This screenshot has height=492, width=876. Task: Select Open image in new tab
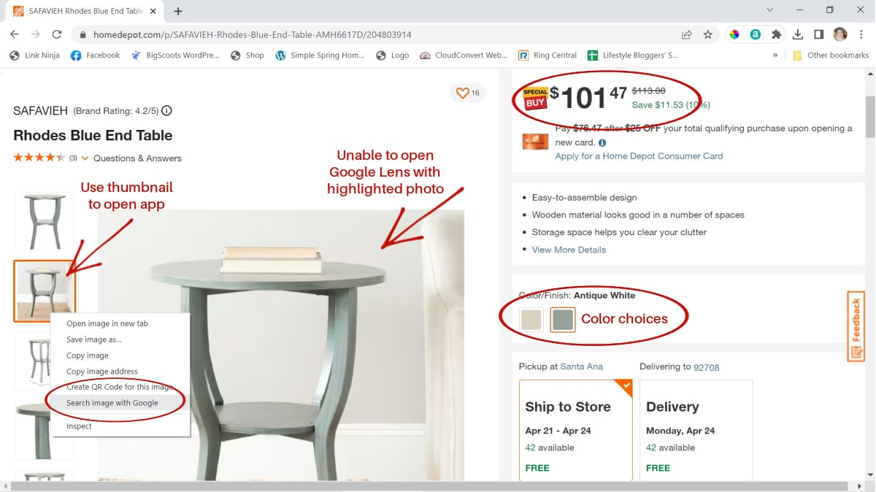[x=107, y=323]
